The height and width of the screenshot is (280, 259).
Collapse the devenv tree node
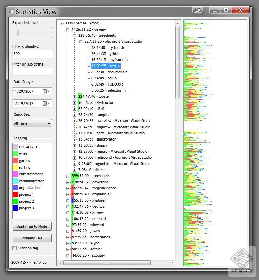68,30
